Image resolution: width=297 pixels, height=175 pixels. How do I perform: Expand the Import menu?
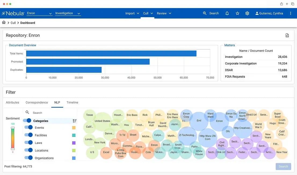point(132,13)
